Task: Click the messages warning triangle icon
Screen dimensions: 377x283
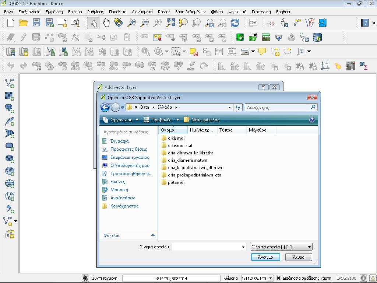Action: 372,278
